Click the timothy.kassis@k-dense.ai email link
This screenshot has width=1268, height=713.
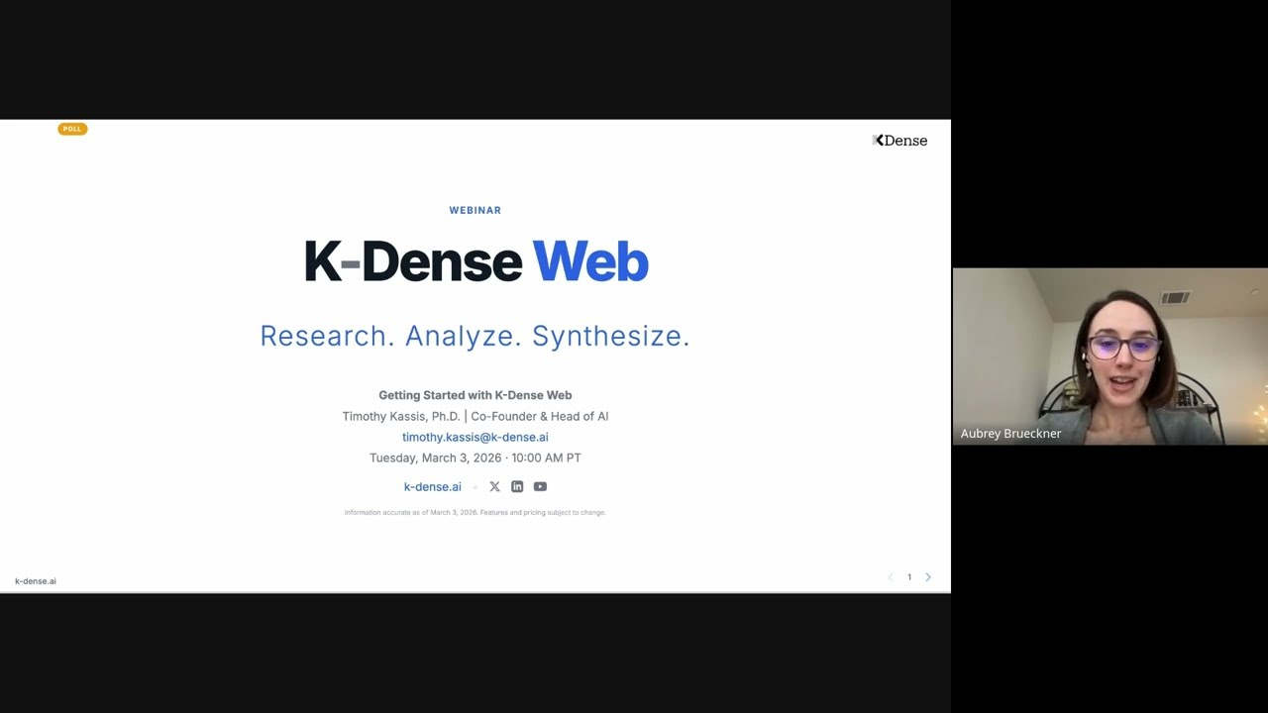pyautogui.click(x=475, y=437)
